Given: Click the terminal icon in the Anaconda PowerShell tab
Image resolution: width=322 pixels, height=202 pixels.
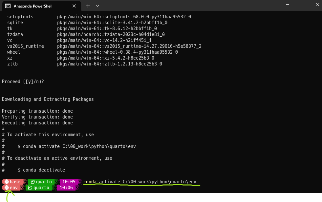Looking at the screenshot, I should pyautogui.click(x=8, y=6).
